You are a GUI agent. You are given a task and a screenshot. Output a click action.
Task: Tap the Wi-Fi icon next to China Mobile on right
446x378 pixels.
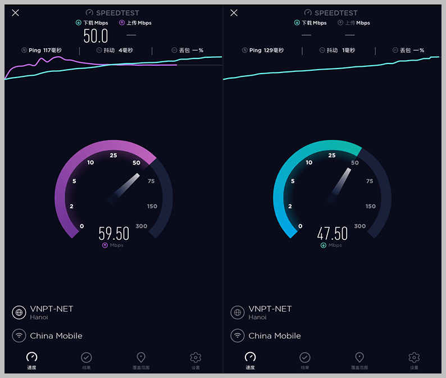pos(238,336)
